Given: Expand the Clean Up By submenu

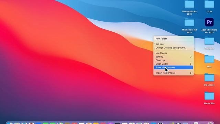Looking at the screenshot, I should coord(174,64).
